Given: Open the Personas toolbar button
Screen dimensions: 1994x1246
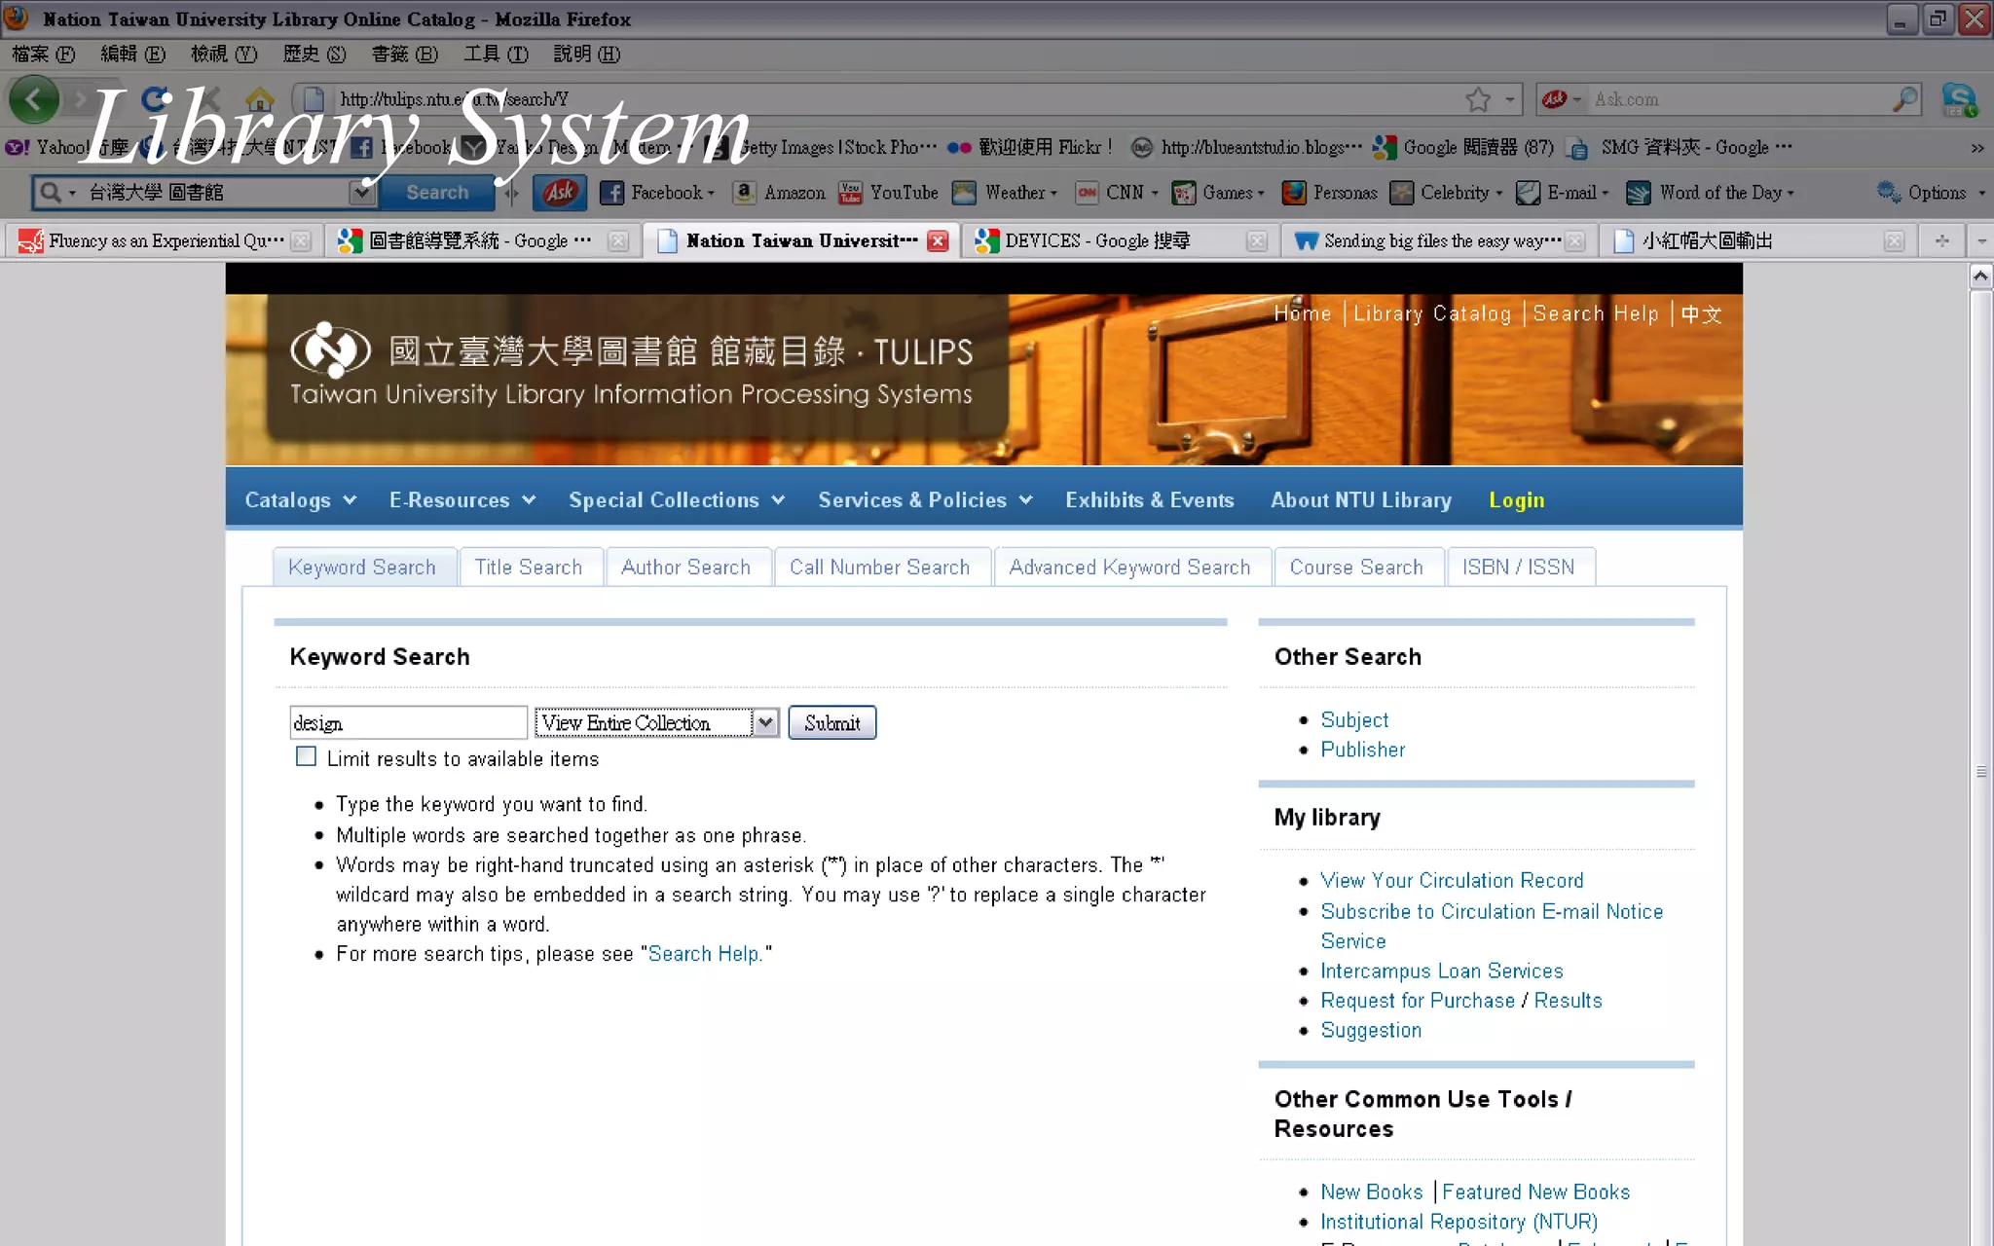Looking at the screenshot, I should pyautogui.click(x=1329, y=193).
